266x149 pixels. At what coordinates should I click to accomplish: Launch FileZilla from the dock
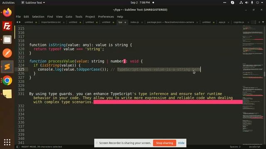point(7,26)
